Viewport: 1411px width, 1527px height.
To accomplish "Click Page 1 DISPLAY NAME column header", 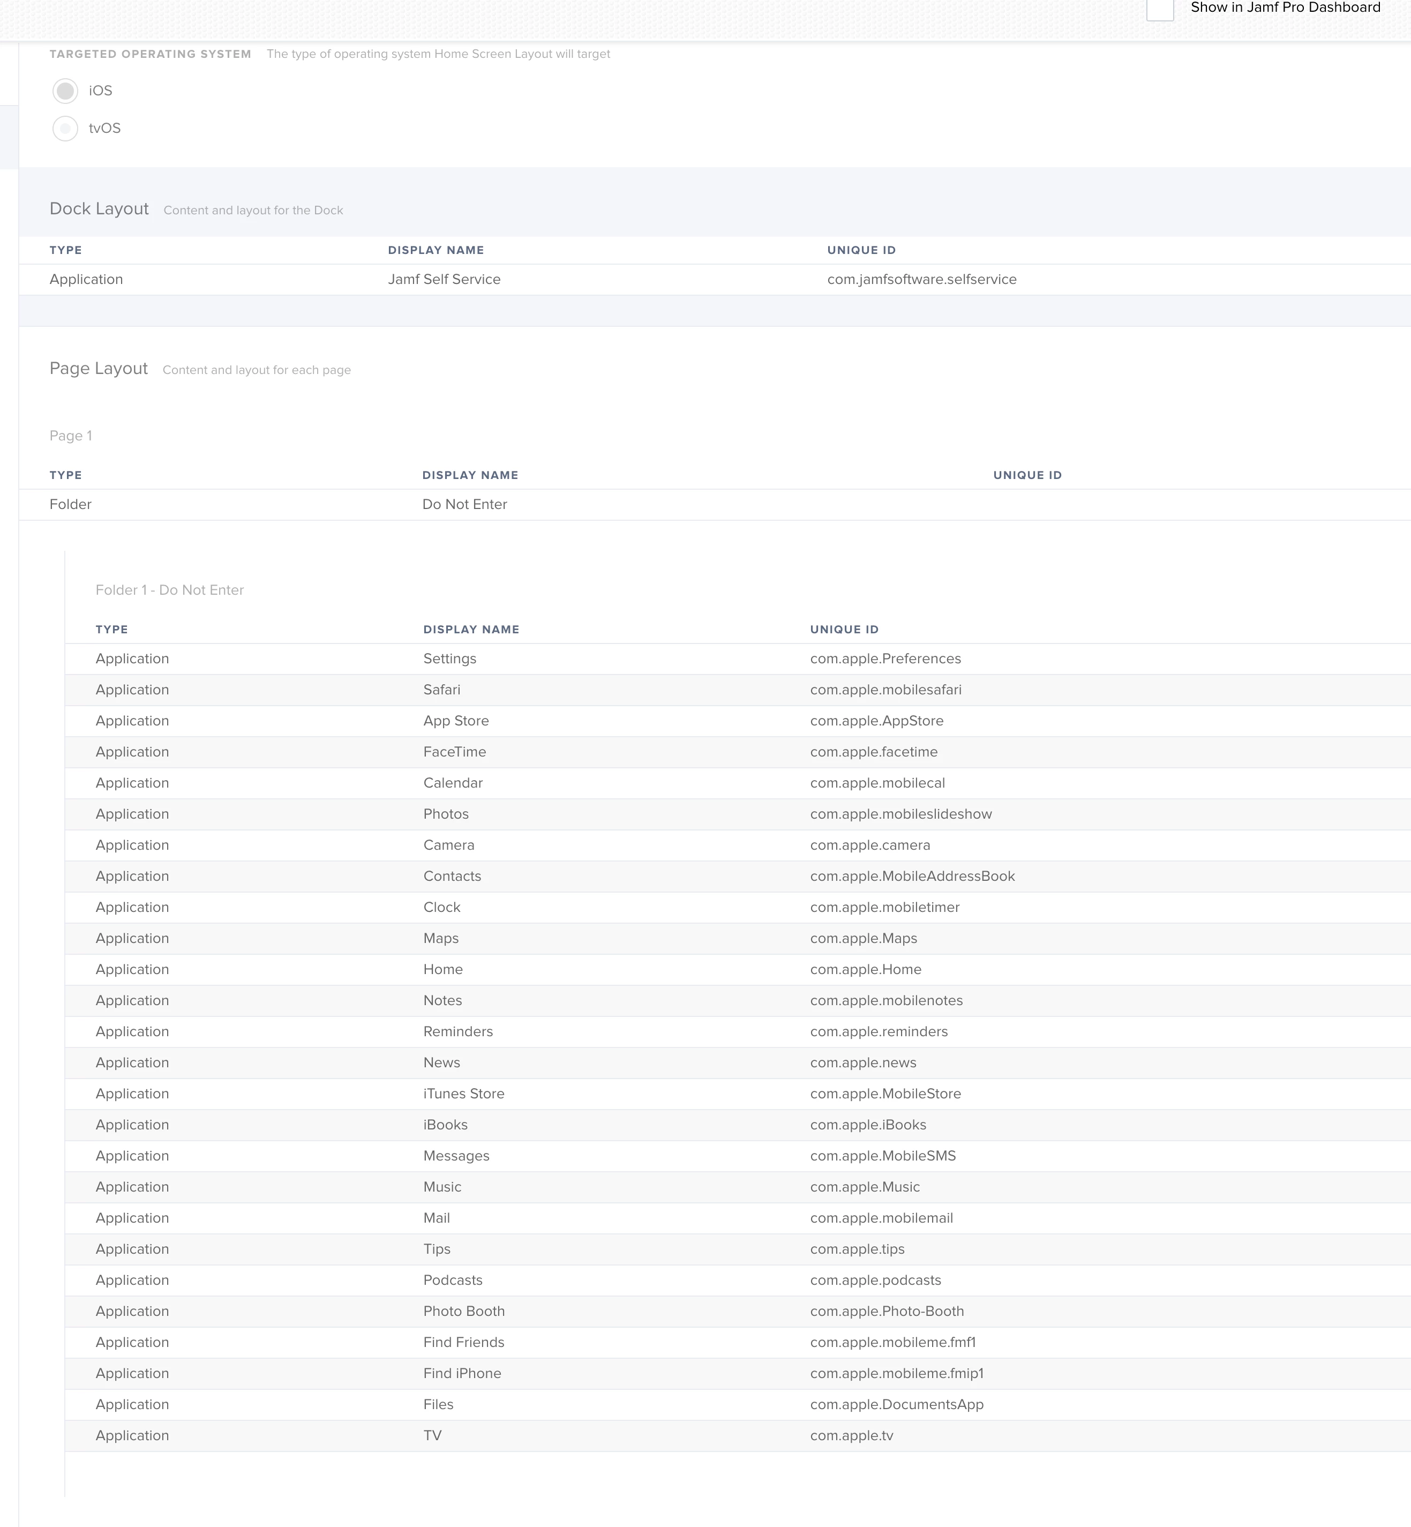I will 470,475.
